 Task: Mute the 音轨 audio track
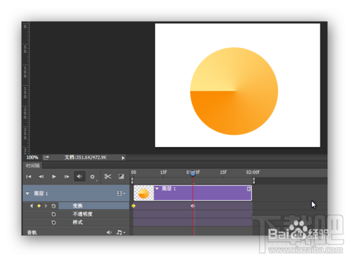click(109, 232)
